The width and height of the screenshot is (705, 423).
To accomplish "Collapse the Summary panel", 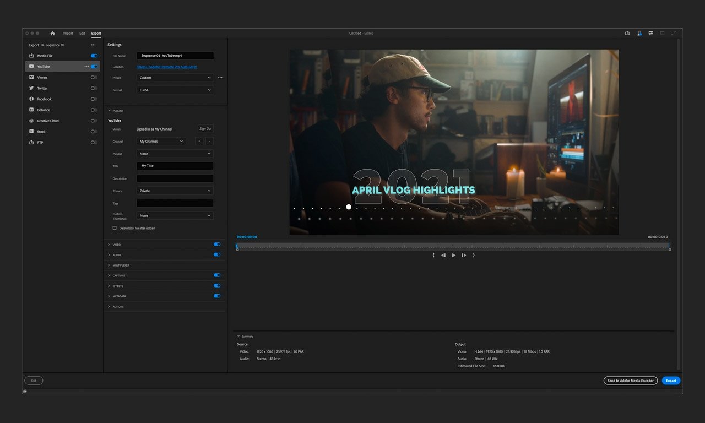I will (238, 336).
